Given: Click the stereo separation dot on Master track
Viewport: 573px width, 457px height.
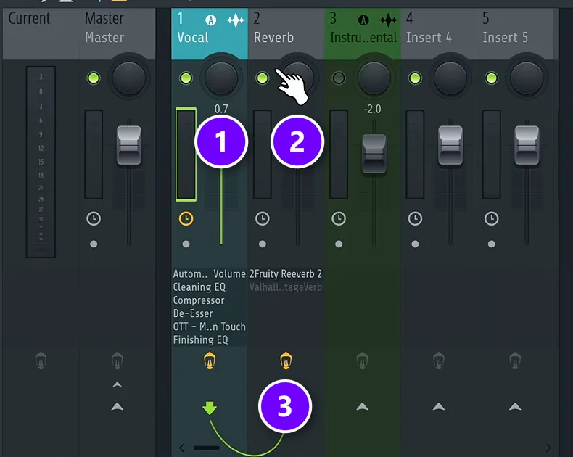Looking at the screenshot, I should coord(94,244).
